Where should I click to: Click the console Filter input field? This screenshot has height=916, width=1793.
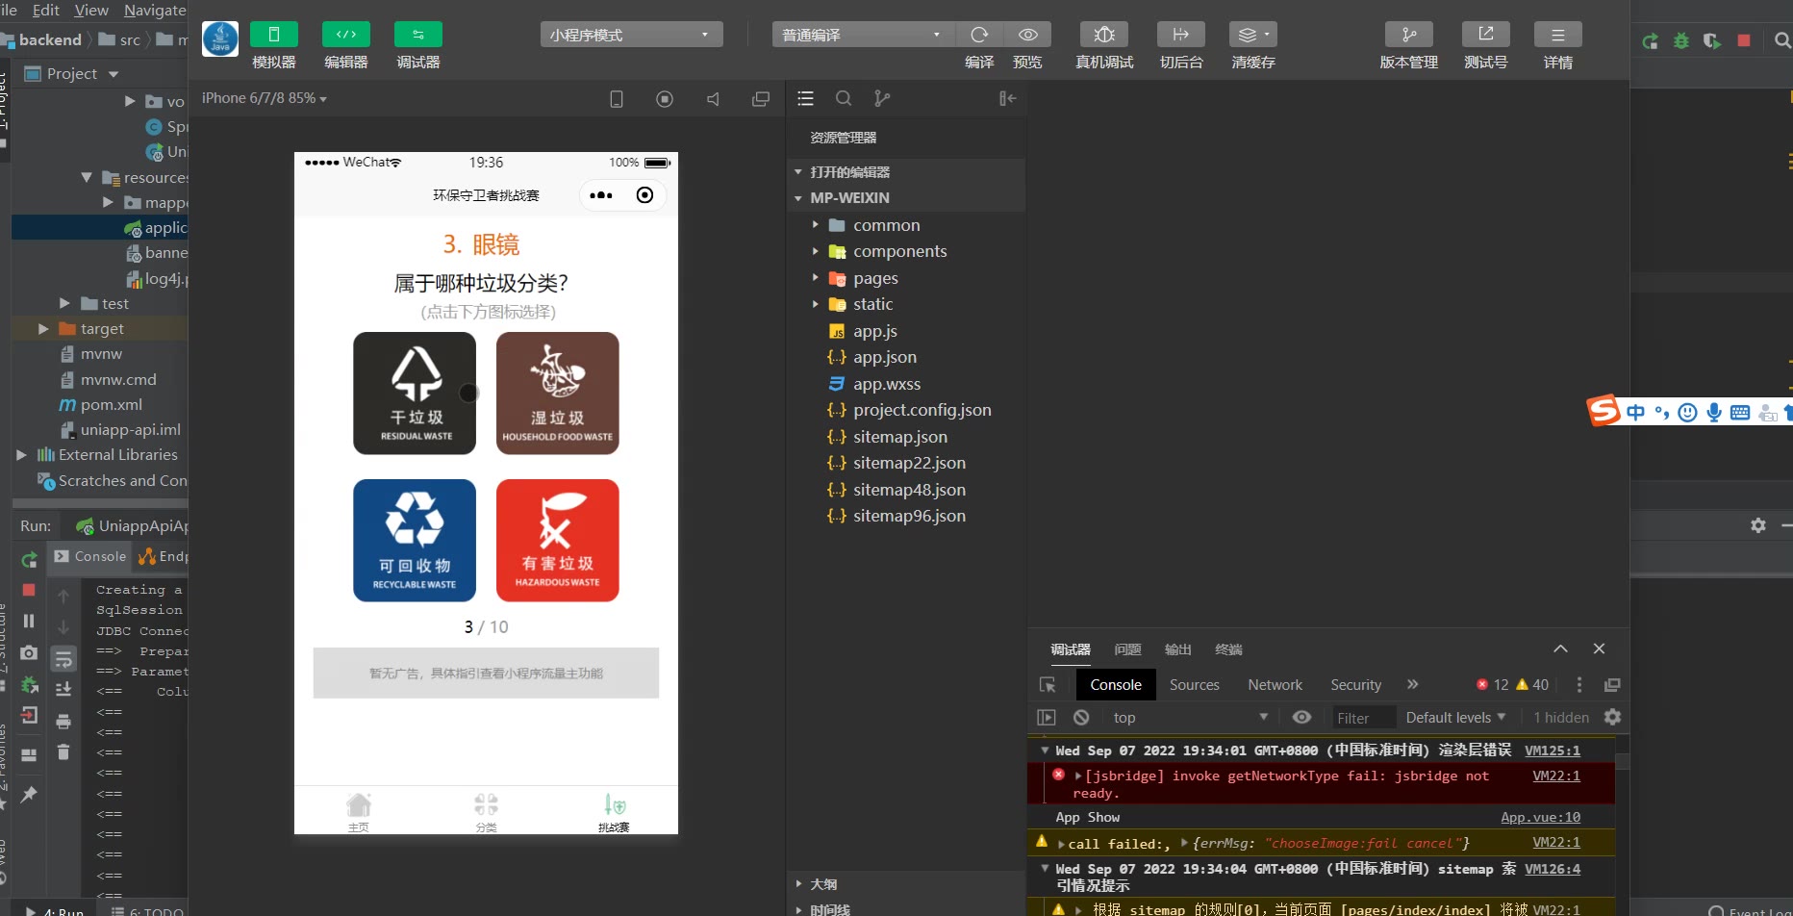[x=1362, y=718]
